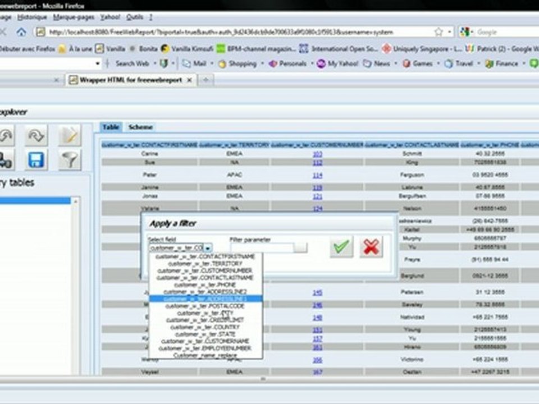Open the bookmark star dropdown arrow

449,32
